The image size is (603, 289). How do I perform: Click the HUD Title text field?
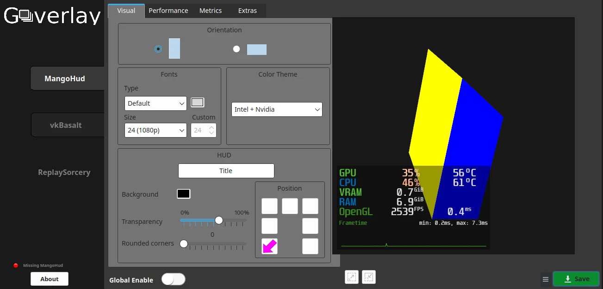pyautogui.click(x=226, y=171)
